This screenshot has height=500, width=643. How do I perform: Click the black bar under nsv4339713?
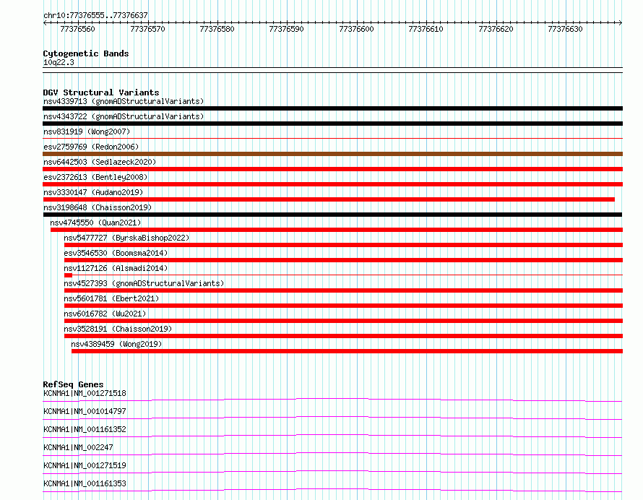click(x=332, y=108)
